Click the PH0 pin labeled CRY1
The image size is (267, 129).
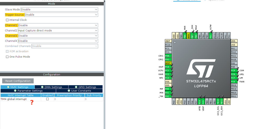point(168,56)
